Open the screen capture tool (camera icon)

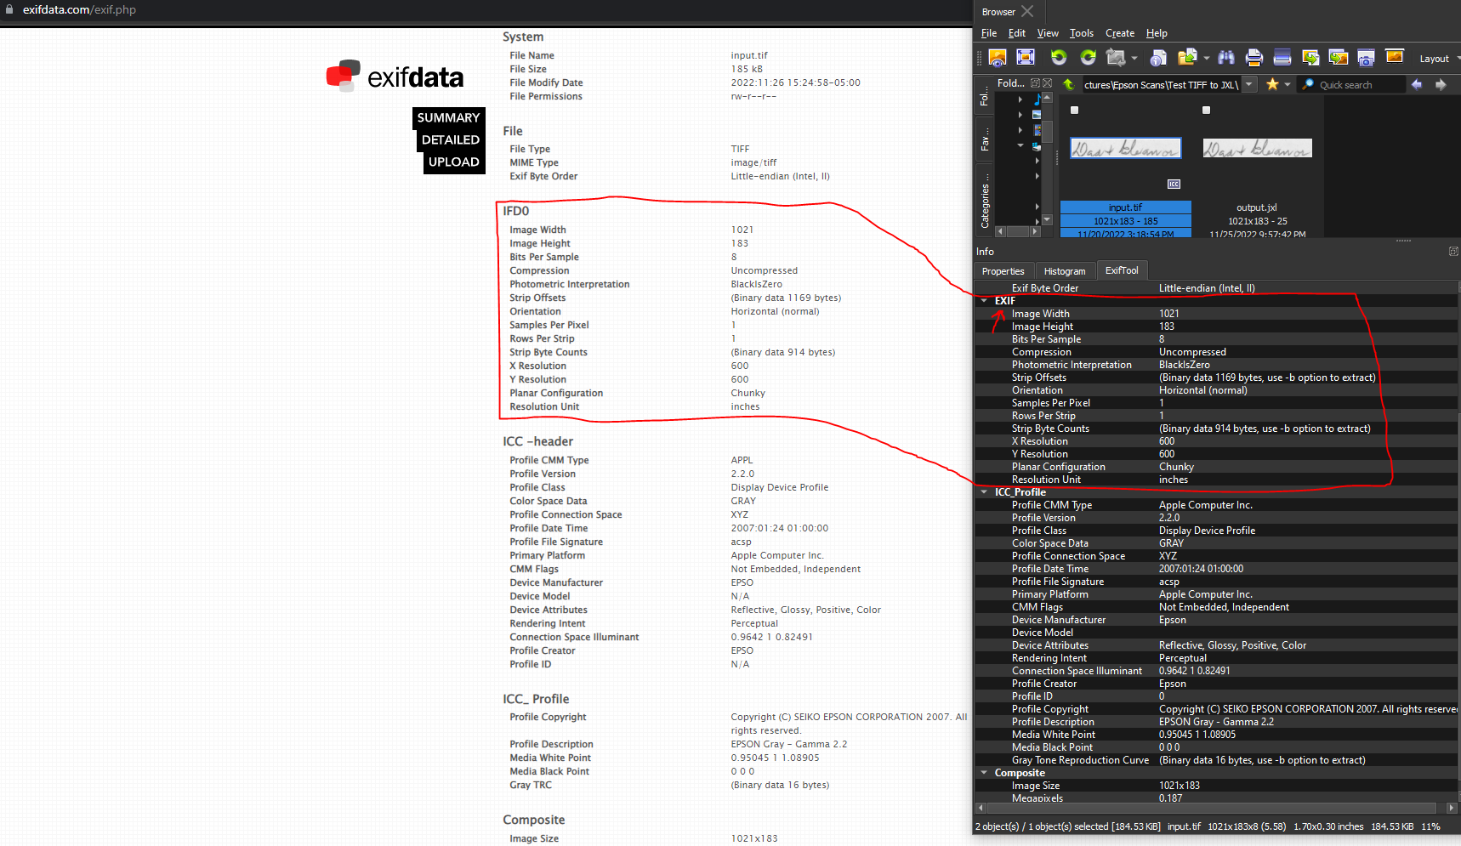coord(1367,58)
